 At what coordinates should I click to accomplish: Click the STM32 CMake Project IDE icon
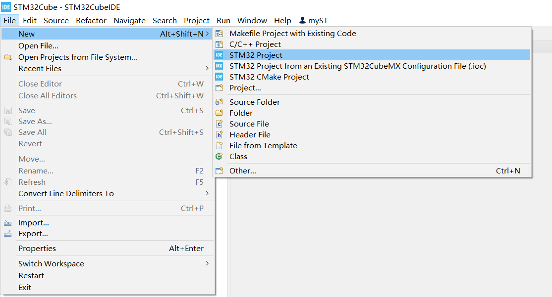220,77
